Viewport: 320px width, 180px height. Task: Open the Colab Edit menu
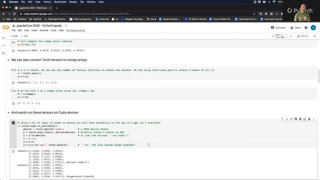point(19,30)
